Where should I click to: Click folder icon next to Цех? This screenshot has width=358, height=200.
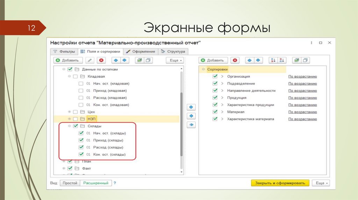(x=83, y=112)
